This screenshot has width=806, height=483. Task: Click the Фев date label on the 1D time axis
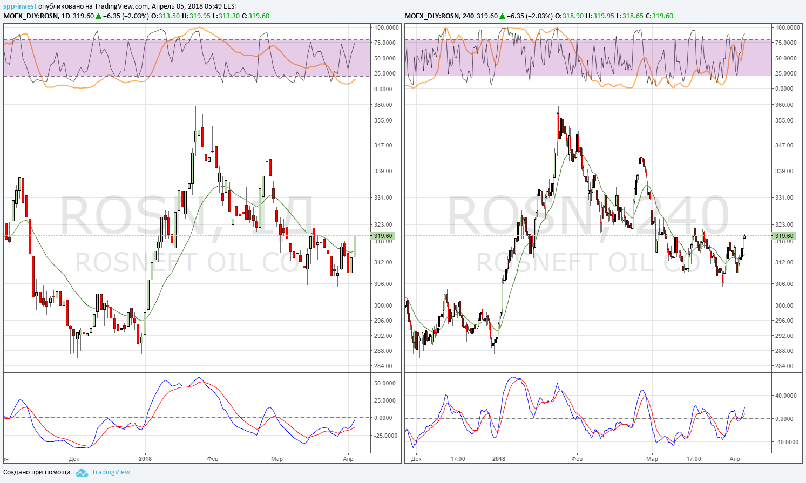tap(213, 459)
